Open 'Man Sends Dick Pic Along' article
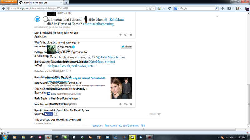The height and width of the screenshot is (140, 250). tap(56, 35)
